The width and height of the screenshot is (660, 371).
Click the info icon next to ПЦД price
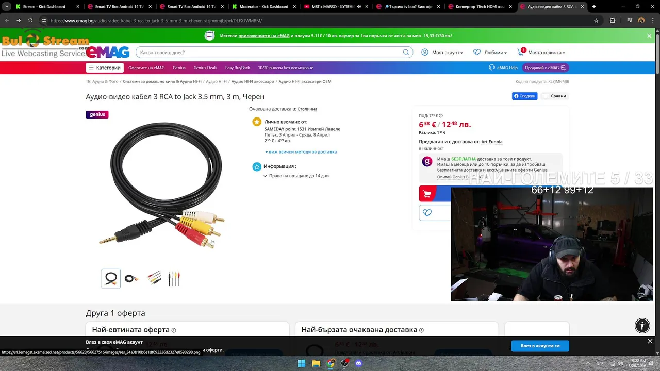point(440,116)
